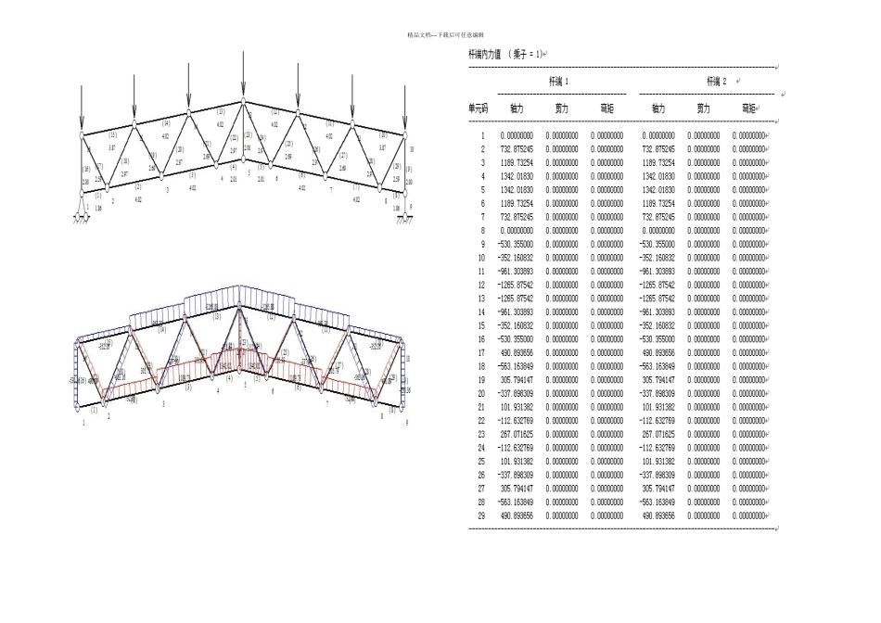881x623 pixels.
Task: Select unit number 23 in 单元码 column
Action: coord(481,434)
